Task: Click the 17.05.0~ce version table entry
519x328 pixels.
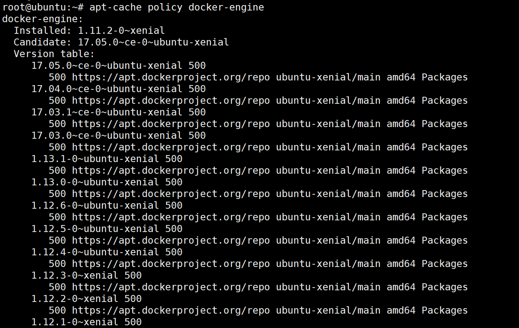Action: point(106,66)
